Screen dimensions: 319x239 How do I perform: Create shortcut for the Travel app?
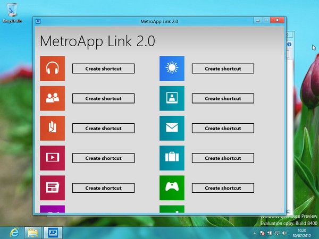coord(223,158)
